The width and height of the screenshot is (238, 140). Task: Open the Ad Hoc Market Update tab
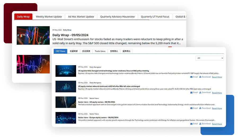[81, 17]
